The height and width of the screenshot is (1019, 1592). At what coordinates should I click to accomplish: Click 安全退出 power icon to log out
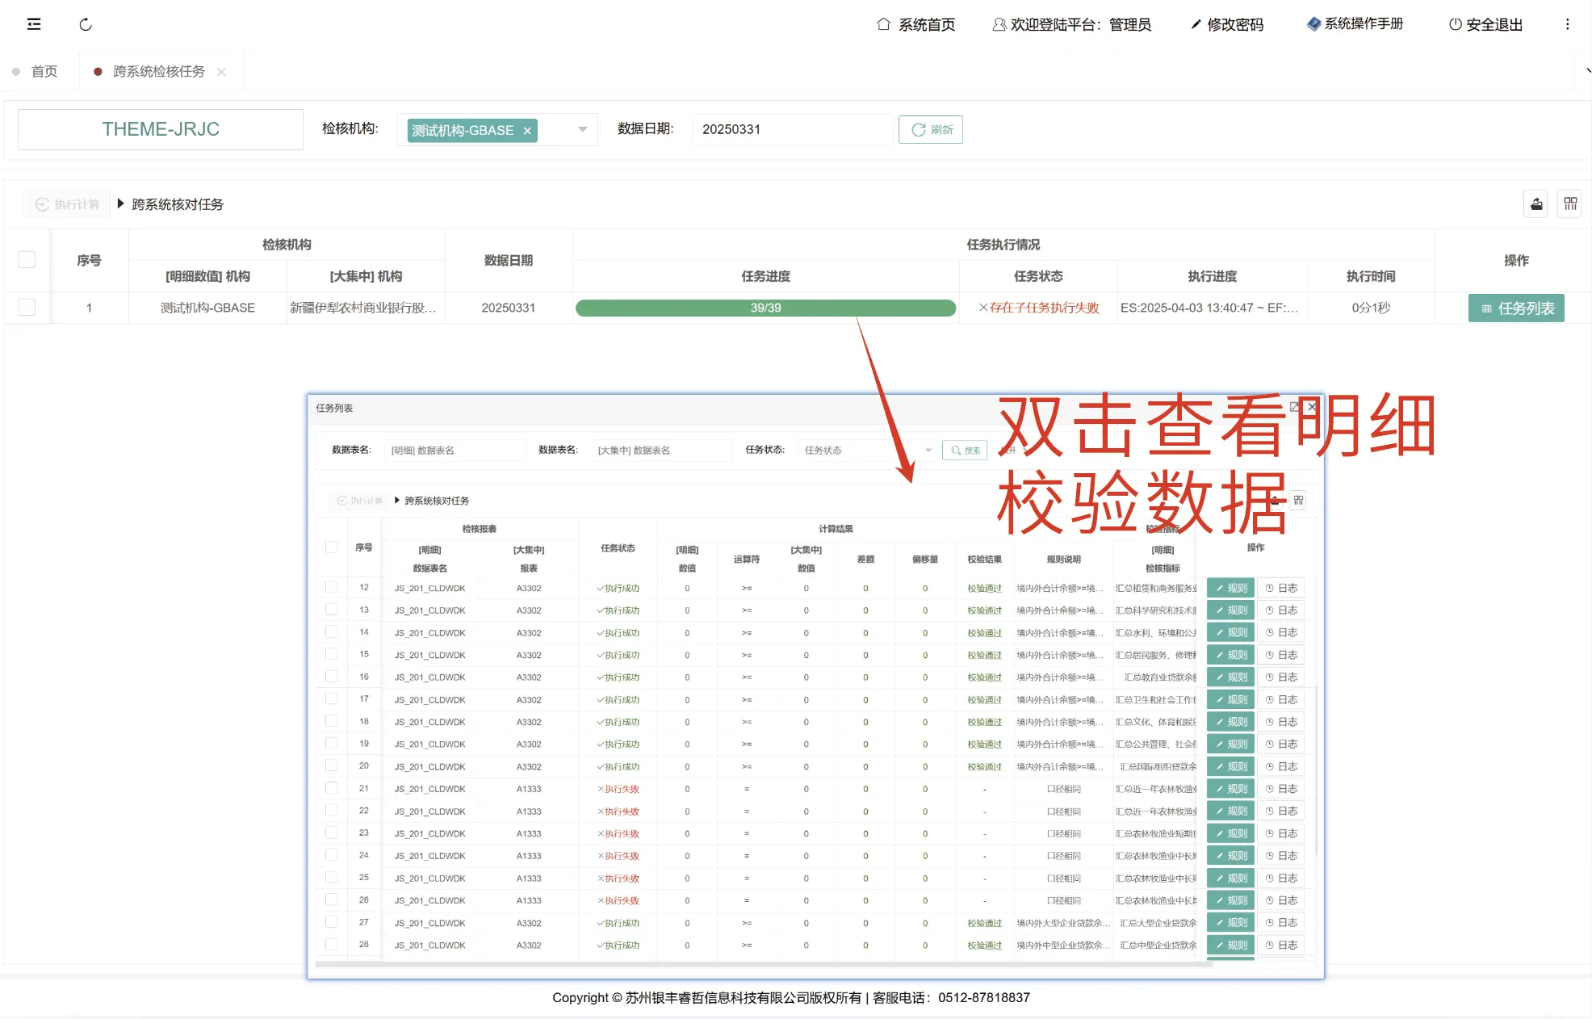[x=1485, y=24]
